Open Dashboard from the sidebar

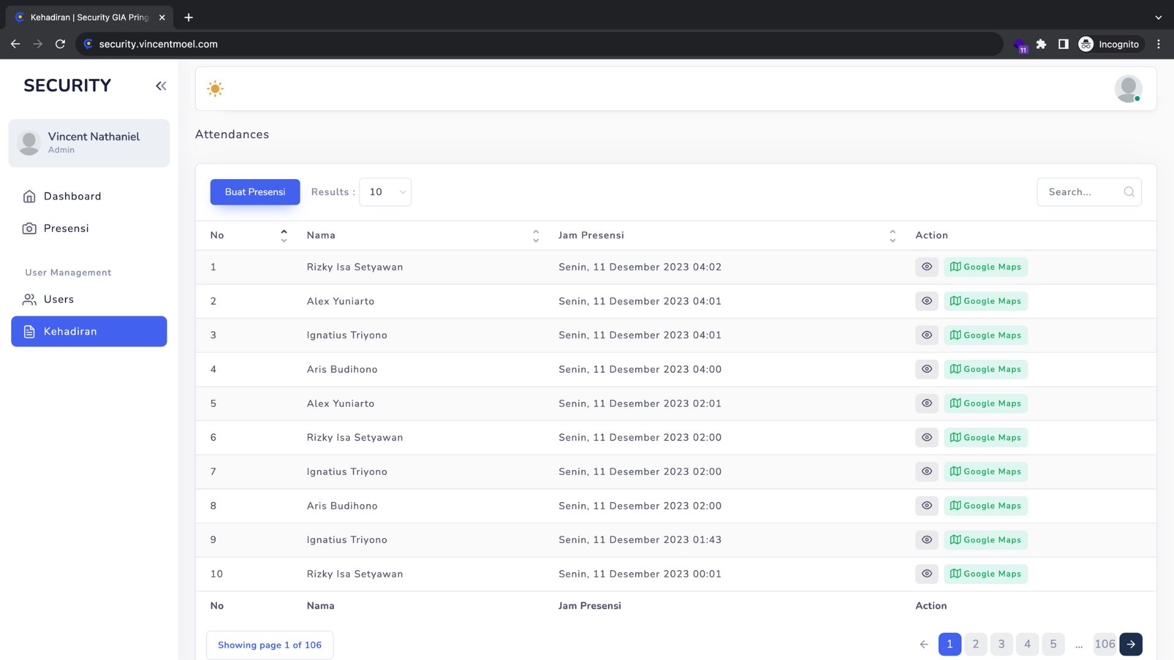pyautogui.click(x=72, y=196)
